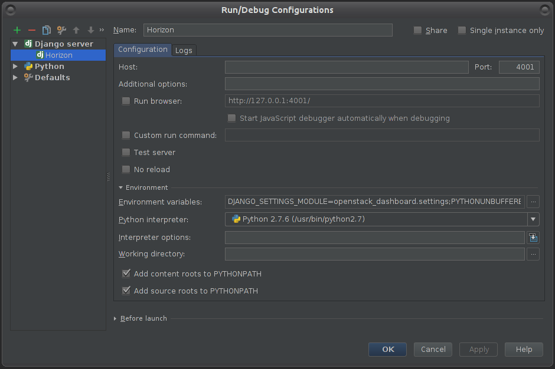Browse for environment variables
Viewport: 555px width, 369px height.
tap(533, 202)
